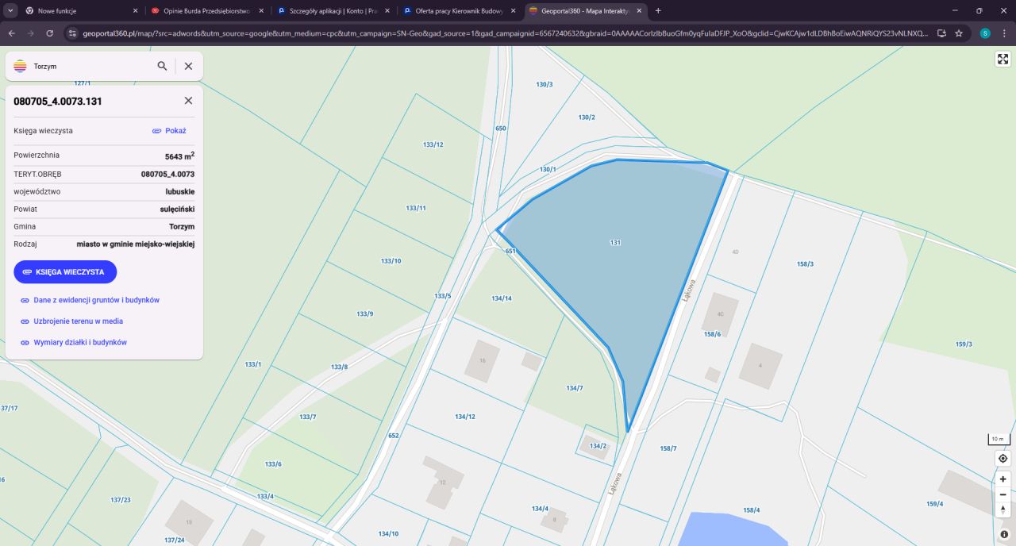Open the Chrome three-dot menu
This screenshot has width=1016, height=546.
click(x=1004, y=33)
